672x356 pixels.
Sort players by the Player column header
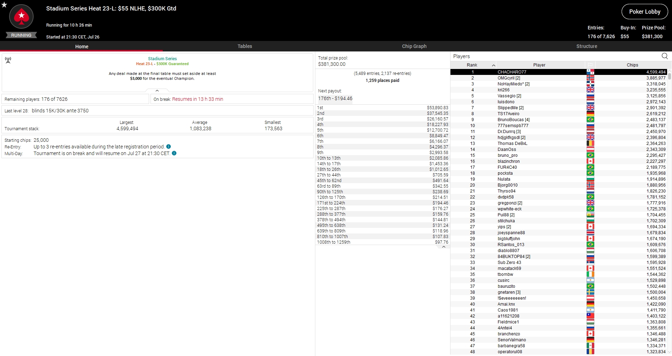pyautogui.click(x=539, y=65)
